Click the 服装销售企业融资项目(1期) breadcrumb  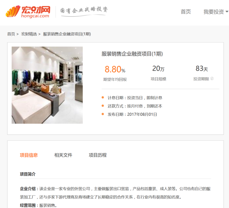click(67, 34)
